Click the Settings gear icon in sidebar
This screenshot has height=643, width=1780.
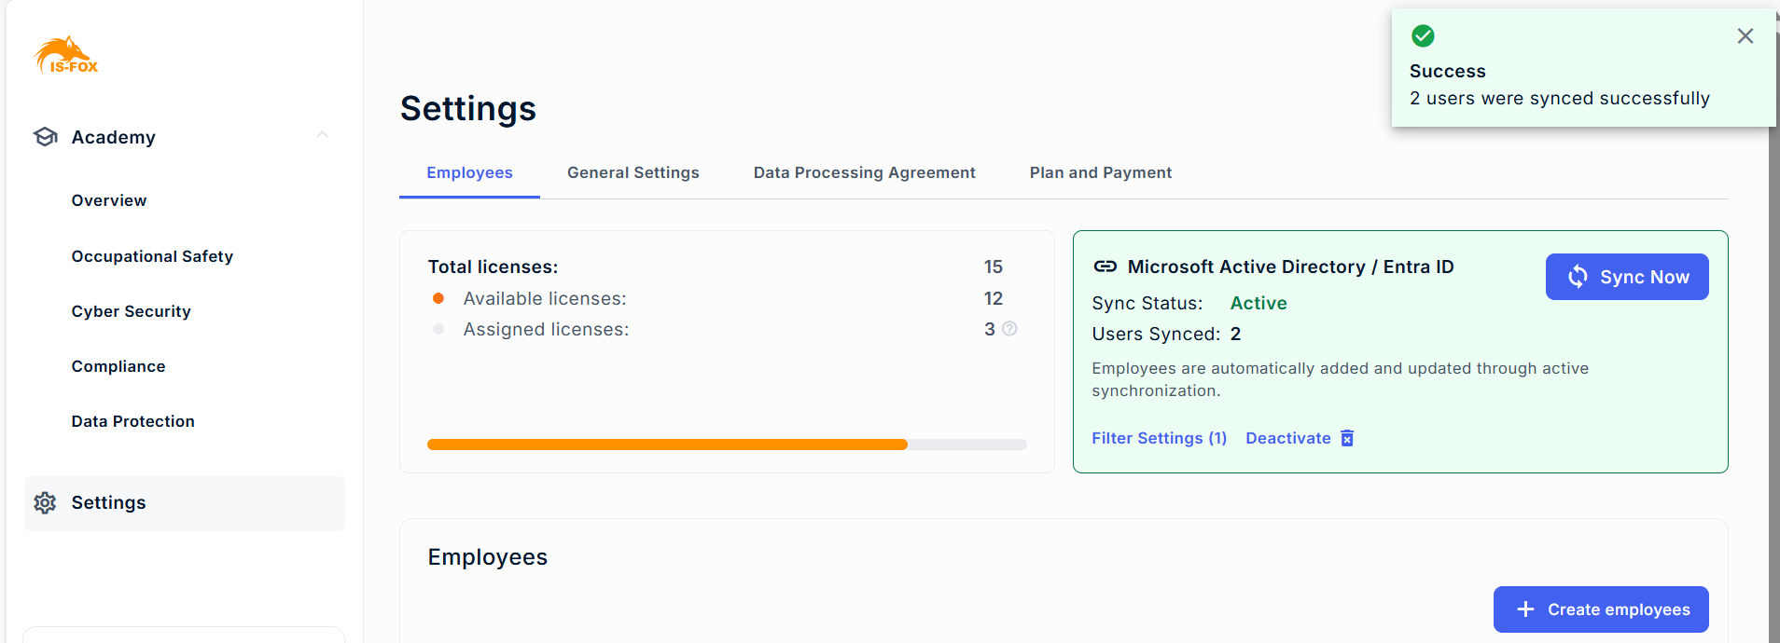coord(45,503)
